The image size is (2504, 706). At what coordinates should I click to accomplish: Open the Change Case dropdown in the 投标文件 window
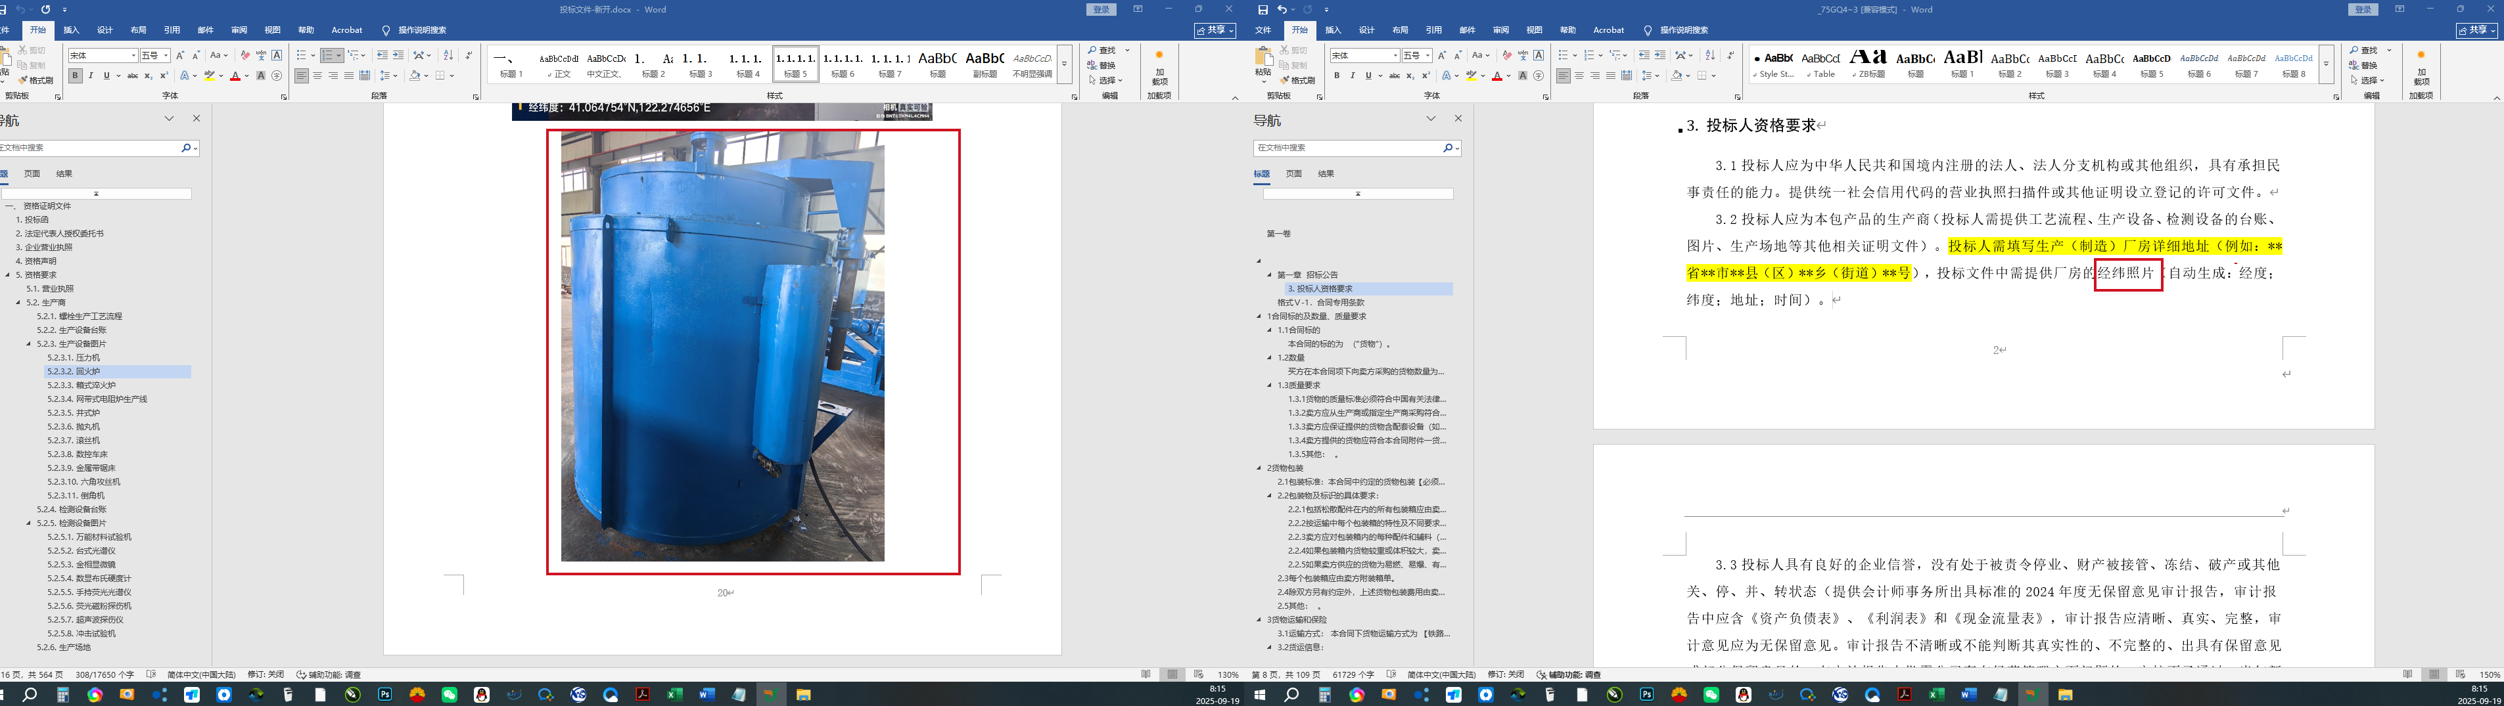pos(219,55)
